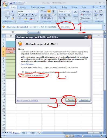Click the Format Painter brush icon
Image resolution: width=107 pixels, height=138 pixels.
tap(13, 18)
